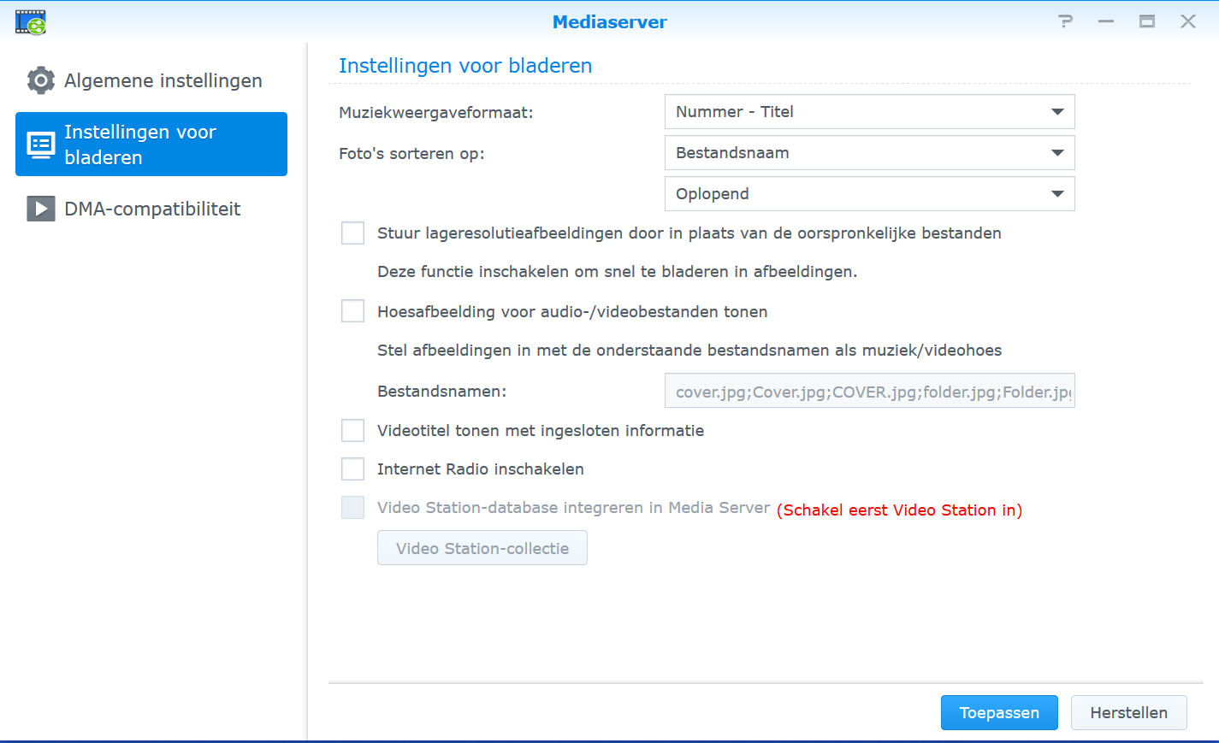The width and height of the screenshot is (1219, 743).
Task: Check Hoesafbeelding voor audio-/videobestanden tonen
Action: [352, 311]
